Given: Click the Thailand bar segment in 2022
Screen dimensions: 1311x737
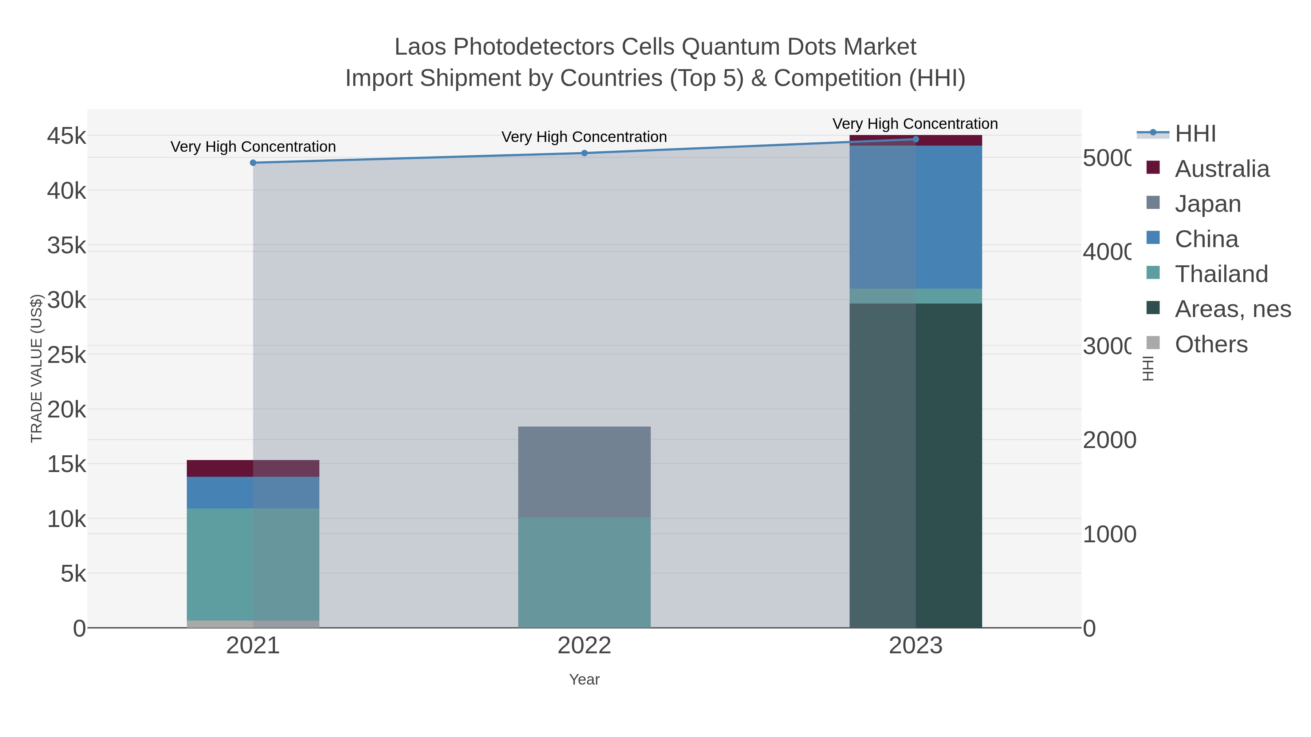Looking at the screenshot, I should click(x=584, y=573).
